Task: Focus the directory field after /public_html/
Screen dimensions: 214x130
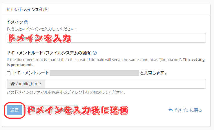Action: pos(125,84)
